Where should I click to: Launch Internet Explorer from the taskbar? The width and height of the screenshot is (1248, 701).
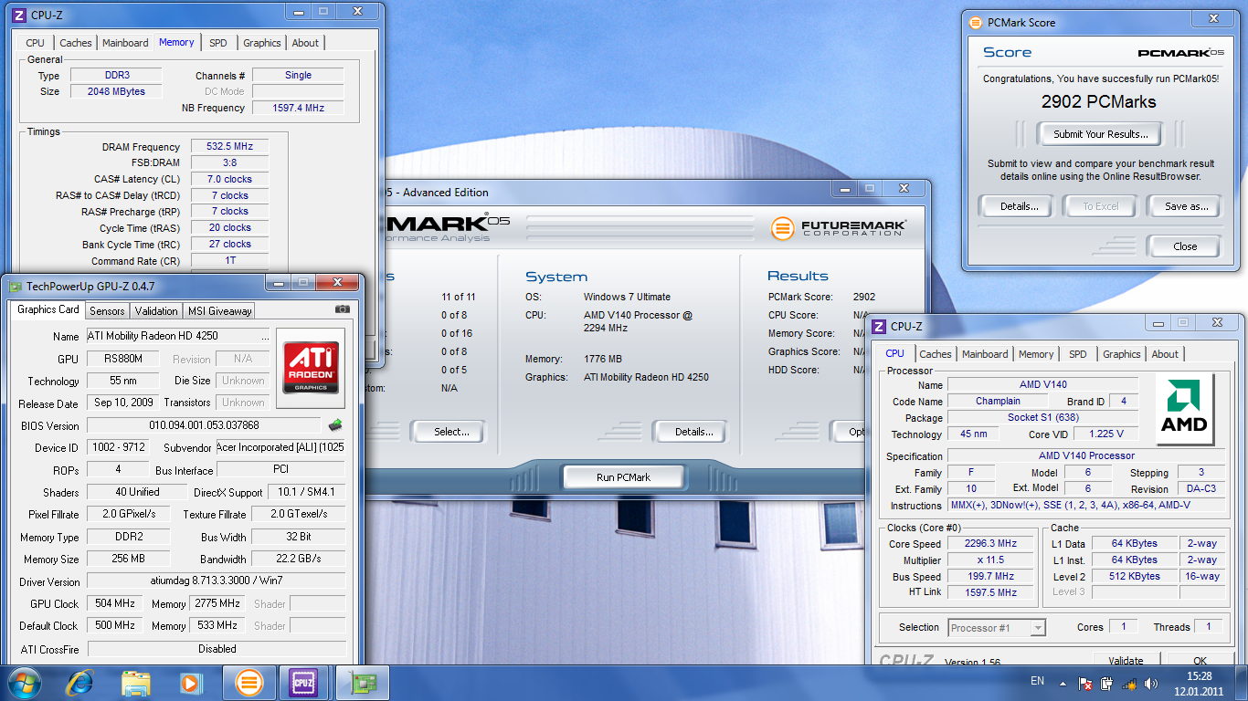81,682
